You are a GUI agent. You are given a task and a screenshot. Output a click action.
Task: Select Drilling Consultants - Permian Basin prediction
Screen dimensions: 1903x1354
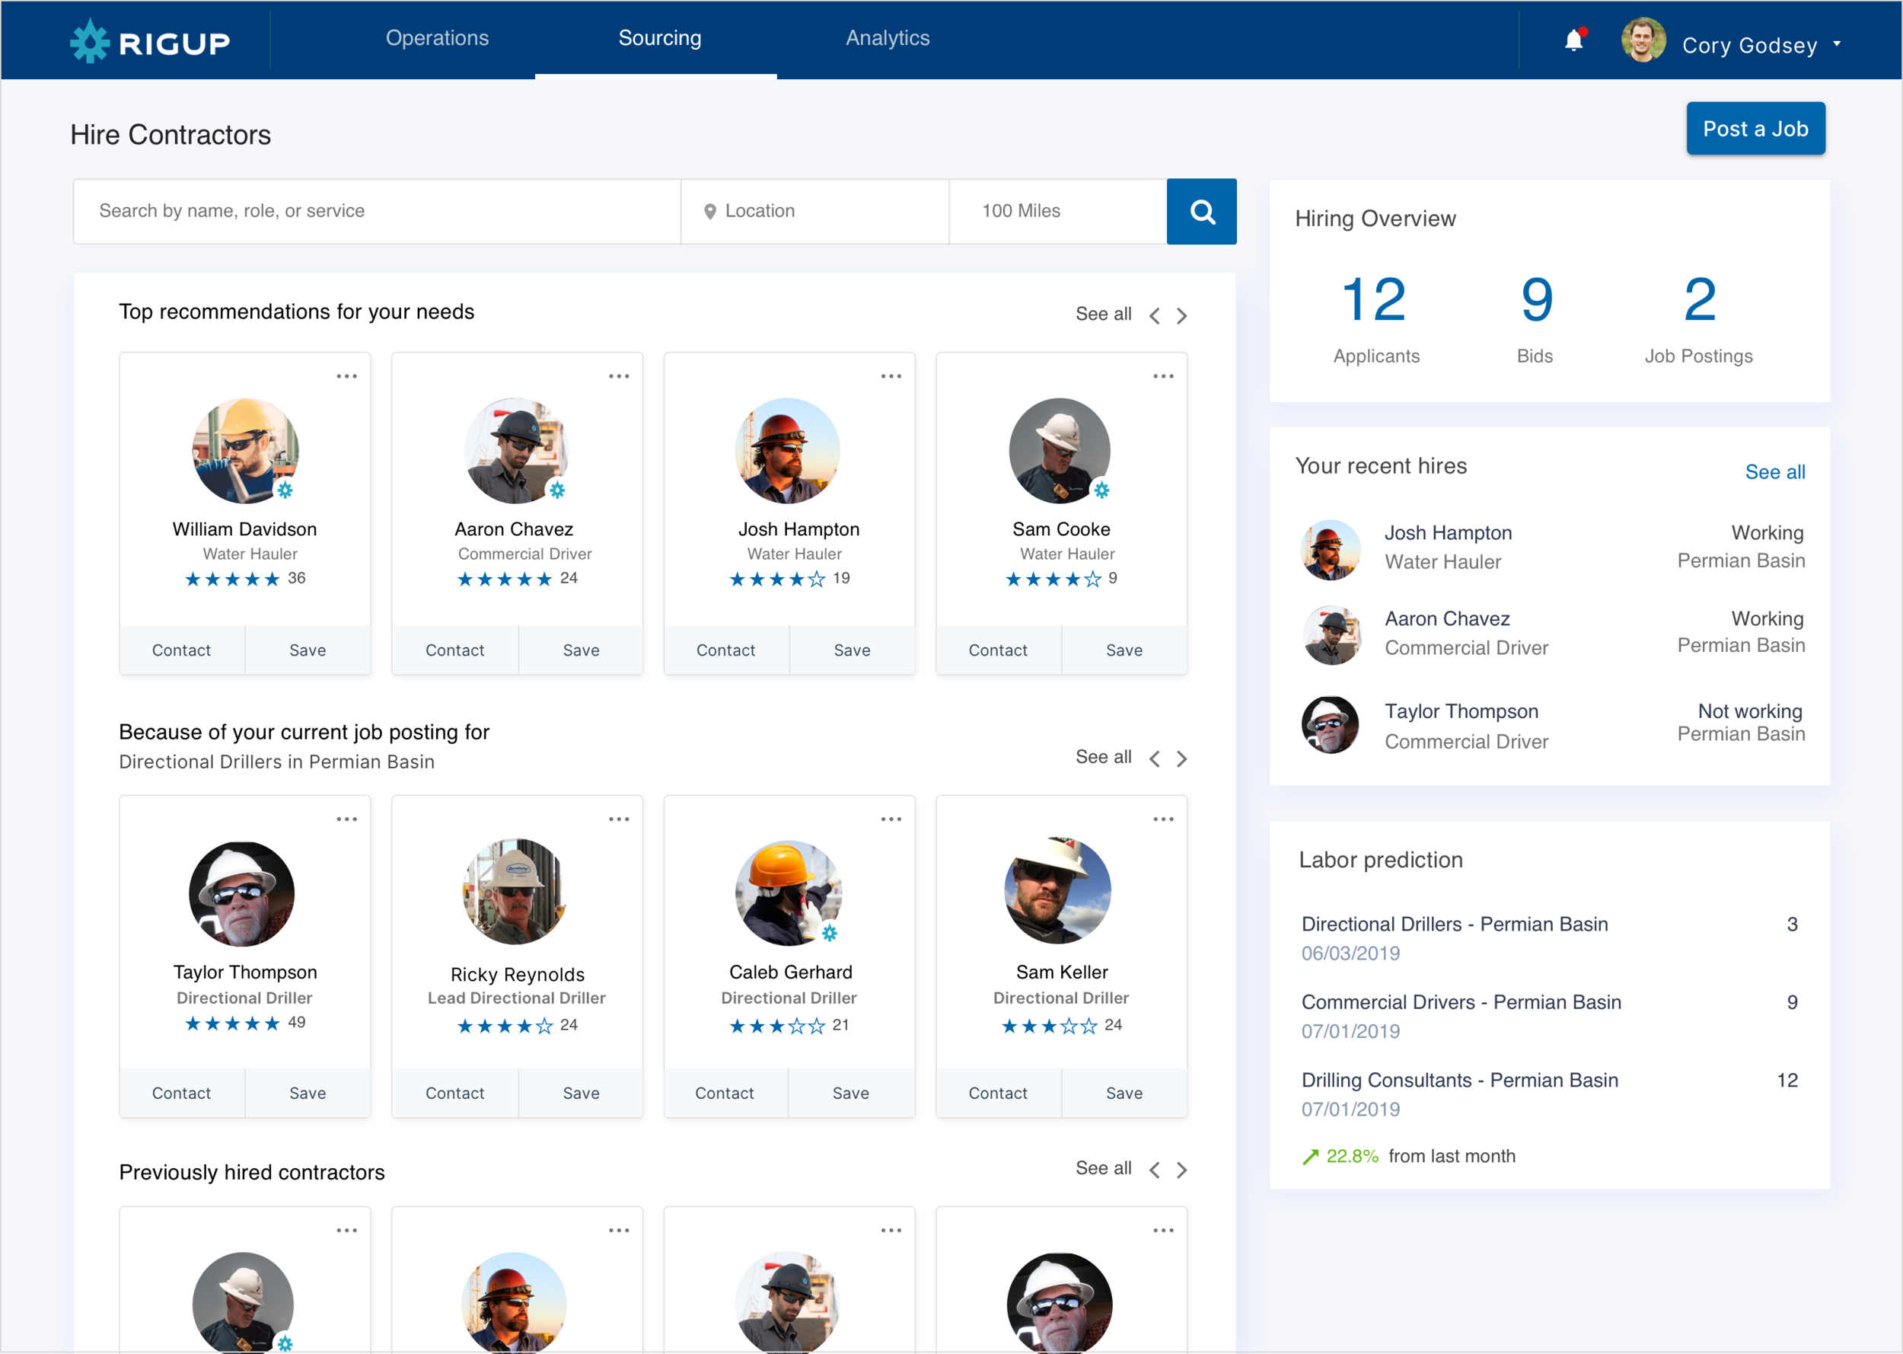tap(1550, 1094)
